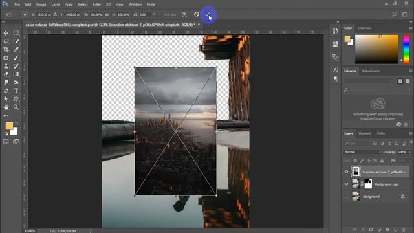The width and height of the screenshot is (414, 233).
Task: Open the workspace switcher icon at top right
Action: click(x=404, y=14)
